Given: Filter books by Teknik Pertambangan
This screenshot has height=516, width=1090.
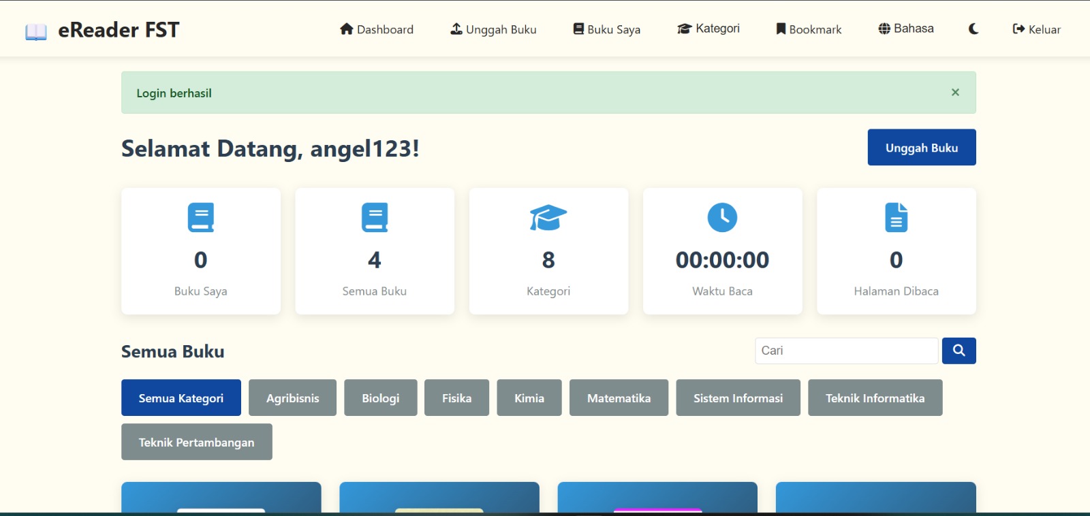Looking at the screenshot, I should (197, 442).
